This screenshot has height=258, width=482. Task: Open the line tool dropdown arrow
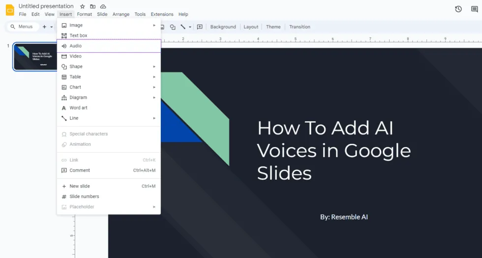(x=190, y=27)
